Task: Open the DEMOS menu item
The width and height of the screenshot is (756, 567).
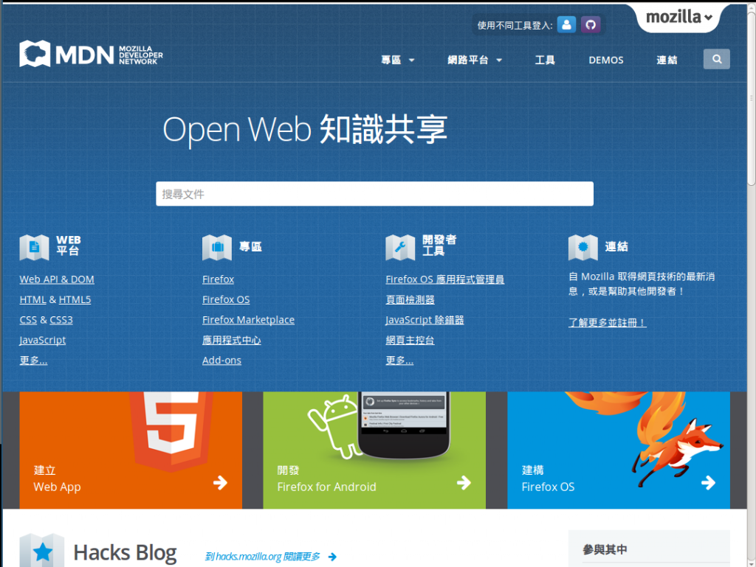Action: [606, 60]
